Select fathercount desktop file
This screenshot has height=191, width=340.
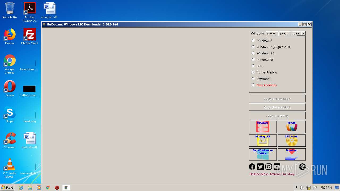(29, 91)
